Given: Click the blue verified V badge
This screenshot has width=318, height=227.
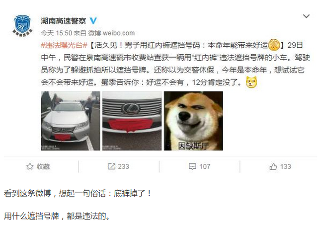Looking at the screenshot, I should pyautogui.click(x=93, y=21).
